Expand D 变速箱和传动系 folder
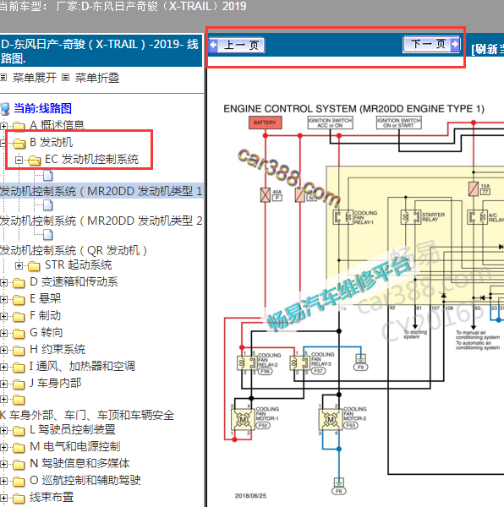Viewport: 504px width, 507px height. pos(3,282)
